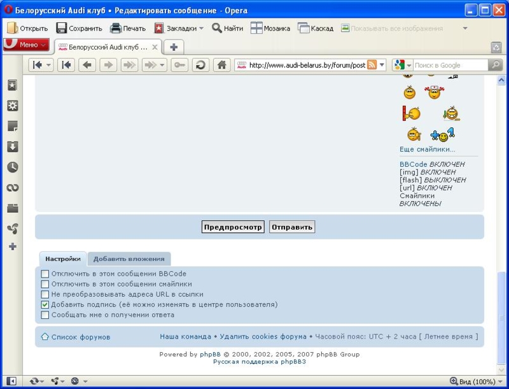Insert the nurse smiley with red cross
509x389 pixels.
coord(435,92)
